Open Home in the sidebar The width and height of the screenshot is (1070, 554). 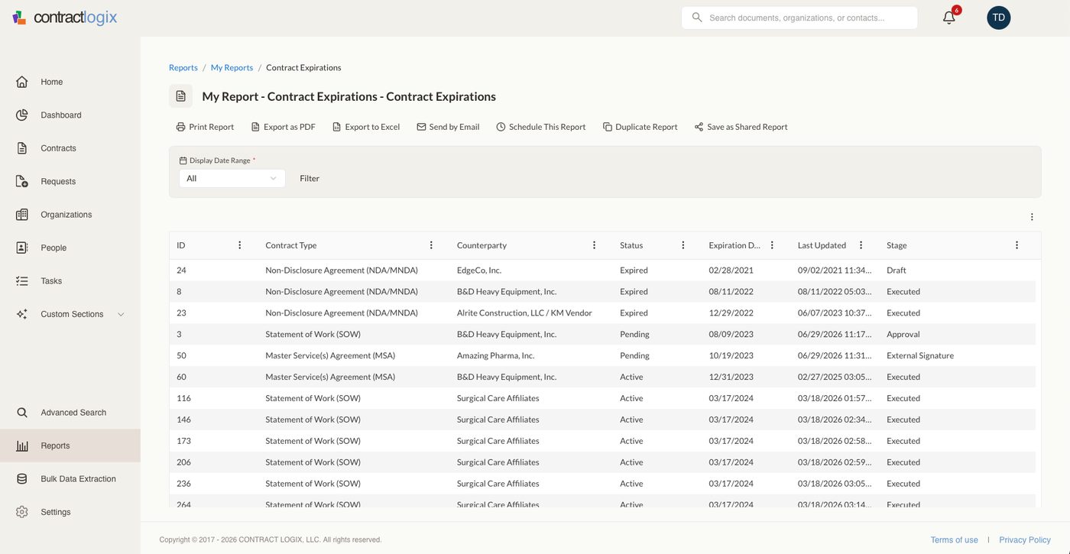pos(52,82)
